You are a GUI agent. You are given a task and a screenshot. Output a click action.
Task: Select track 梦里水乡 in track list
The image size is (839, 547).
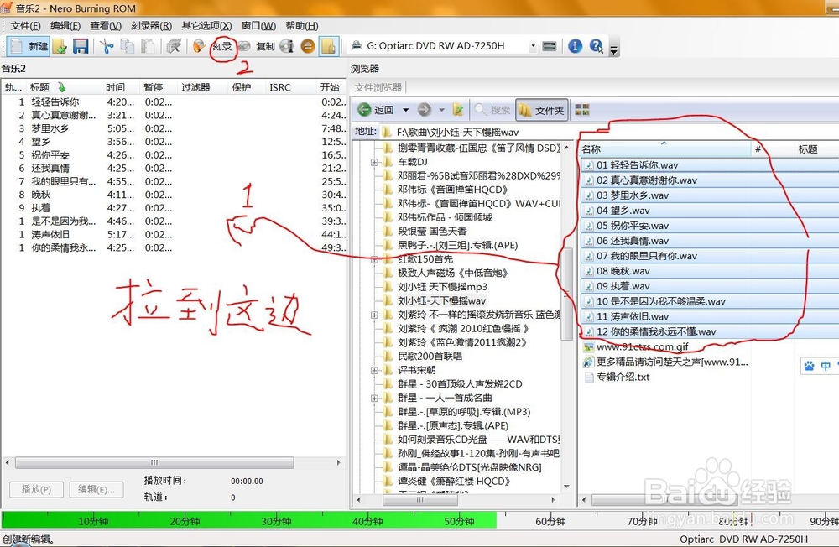(x=50, y=128)
